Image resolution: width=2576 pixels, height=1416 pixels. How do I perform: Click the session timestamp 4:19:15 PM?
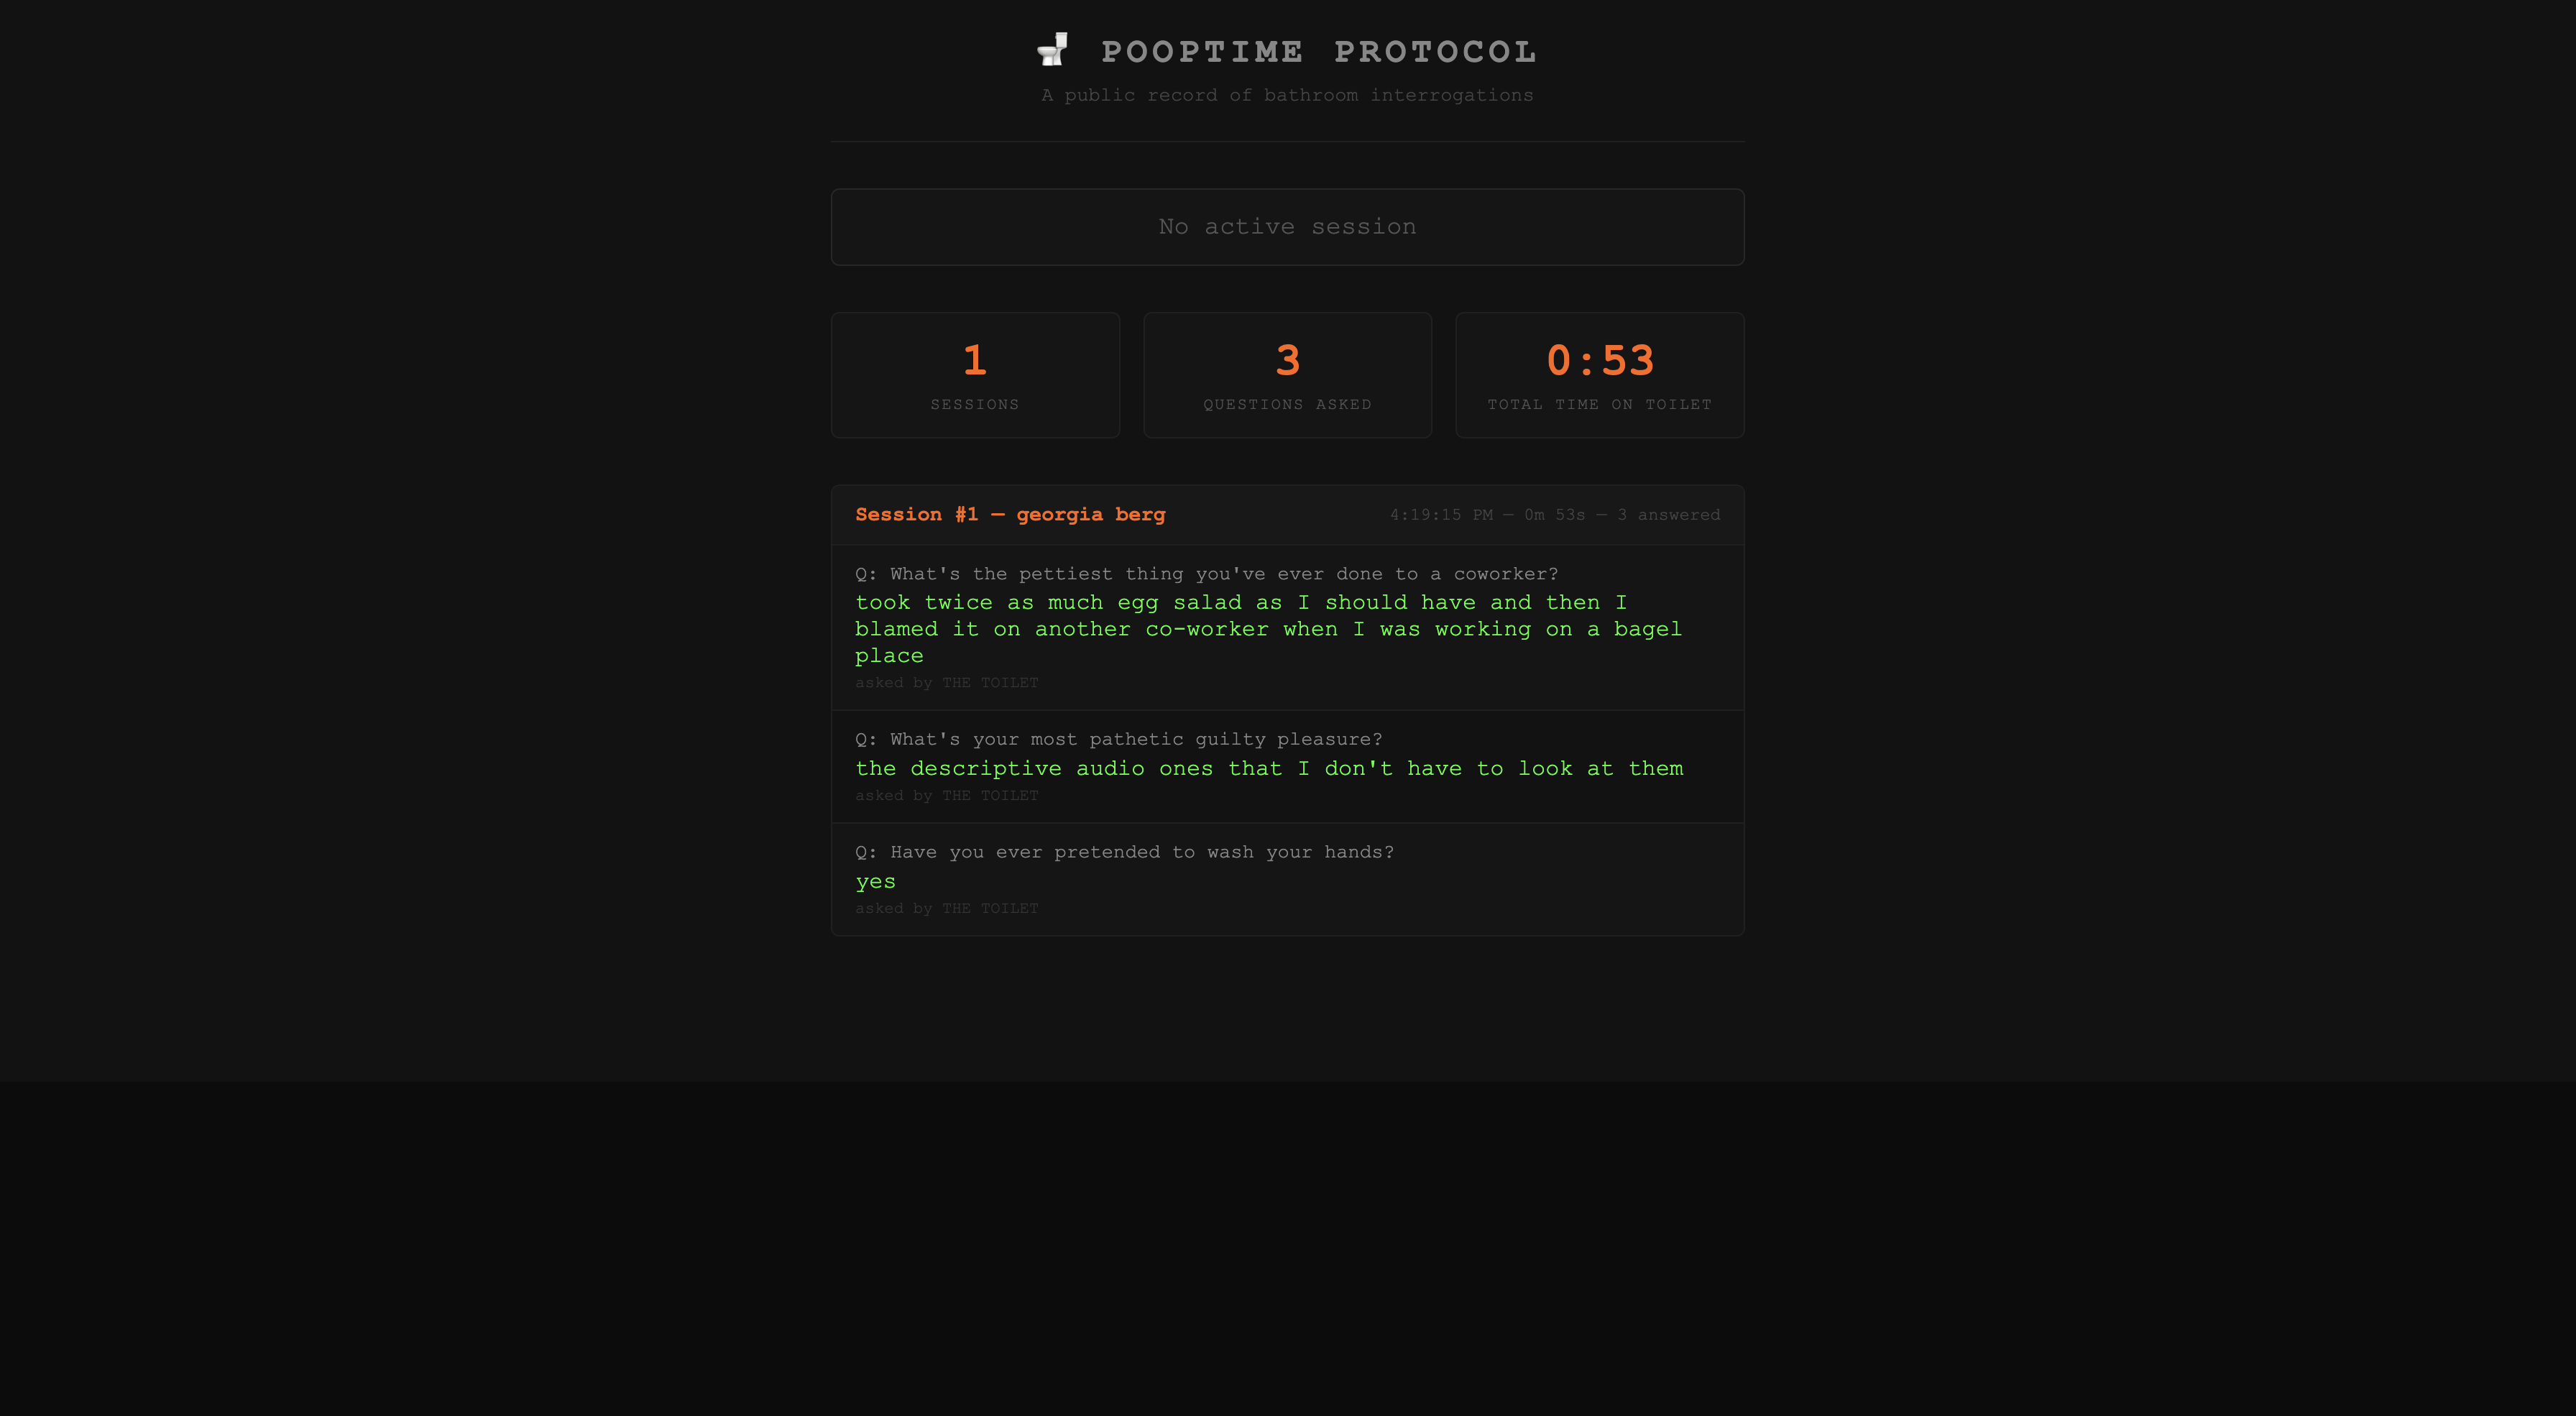click(x=1440, y=515)
